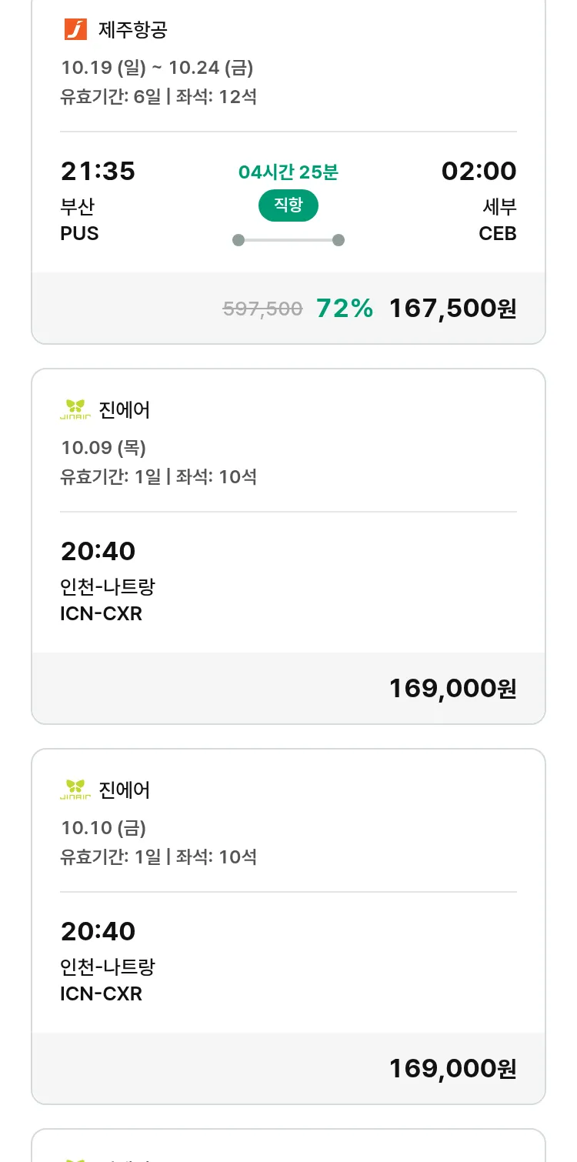Image resolution: width=577 pixels, height=1162 pixels.
Task: Tap ICN-CXR route on the 10.10 card
Action: (x=101, y=993)
